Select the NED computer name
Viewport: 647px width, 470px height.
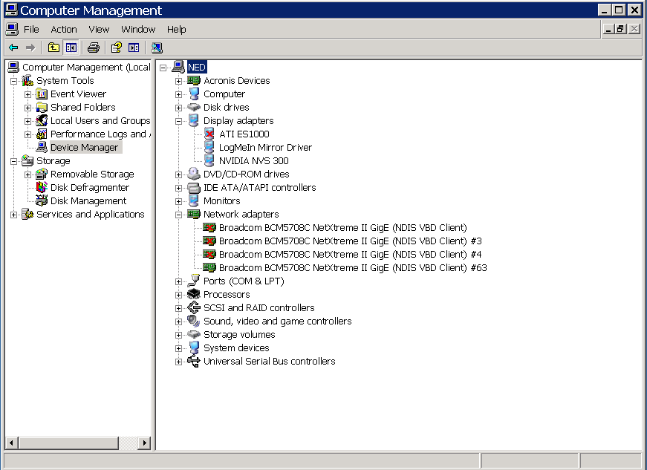pyautogui.click(x=197, y=68)
